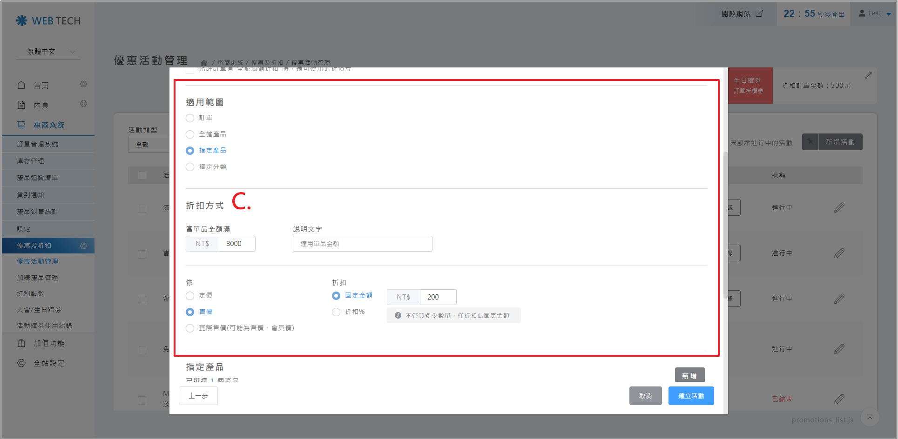Click the gear icon beside 優惠及折扣
This screenshot has height=439, width=898.
click(x=84, y=246)
